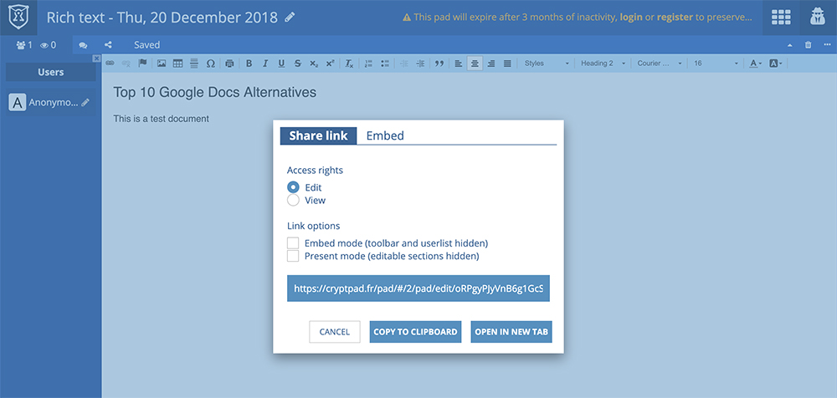The width and height of the screenshot is (837, 398).
Task: Apply superscript formatting
Action: [x=330, y=63]
